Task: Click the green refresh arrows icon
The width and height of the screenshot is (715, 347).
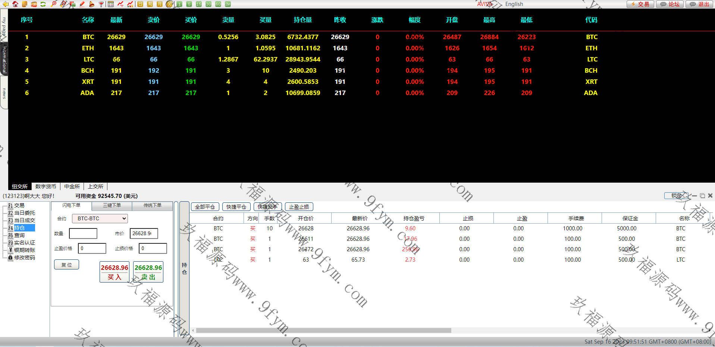Action: coord(43,4)
